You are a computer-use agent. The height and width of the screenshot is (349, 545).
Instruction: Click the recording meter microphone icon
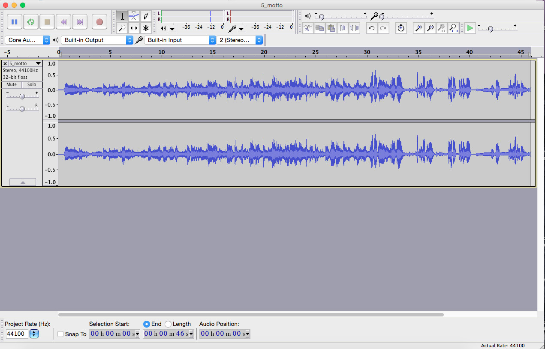click(x=232, y=29)
